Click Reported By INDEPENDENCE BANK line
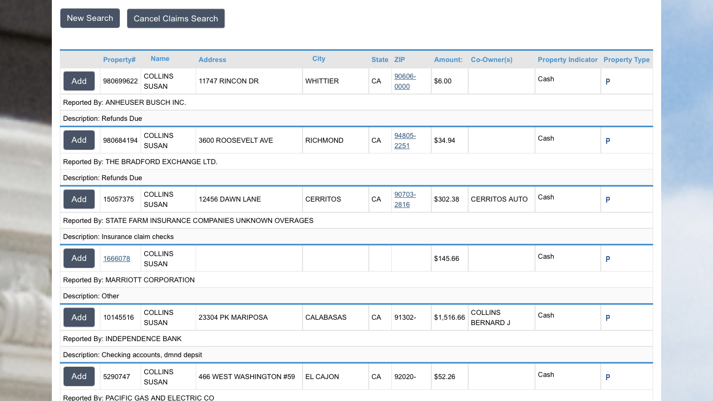The image size is (713, 401). click(356, 338)
